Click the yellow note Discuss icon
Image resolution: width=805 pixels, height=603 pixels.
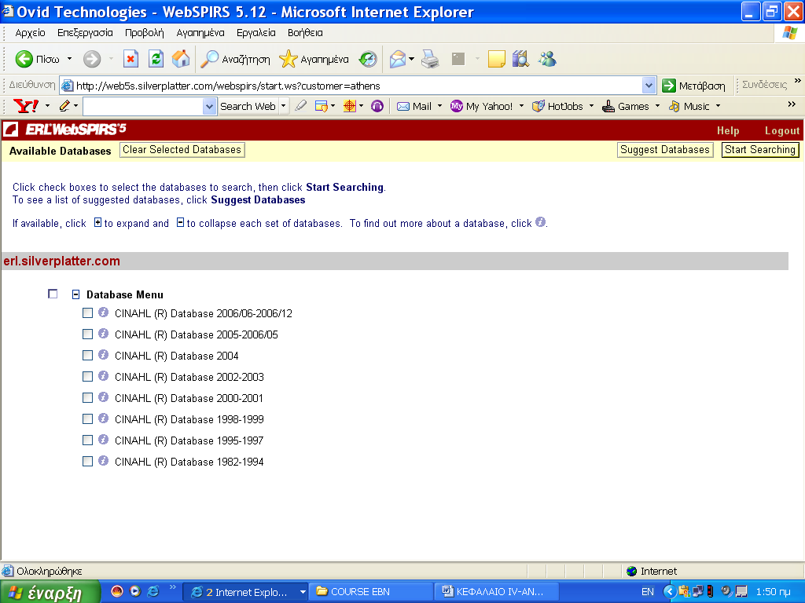(497, 59)
